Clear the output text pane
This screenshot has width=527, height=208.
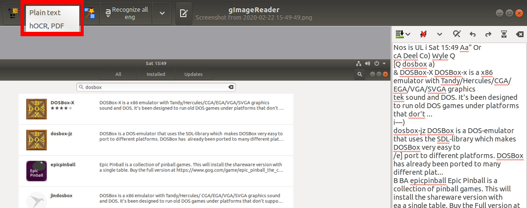pos(519,34)
